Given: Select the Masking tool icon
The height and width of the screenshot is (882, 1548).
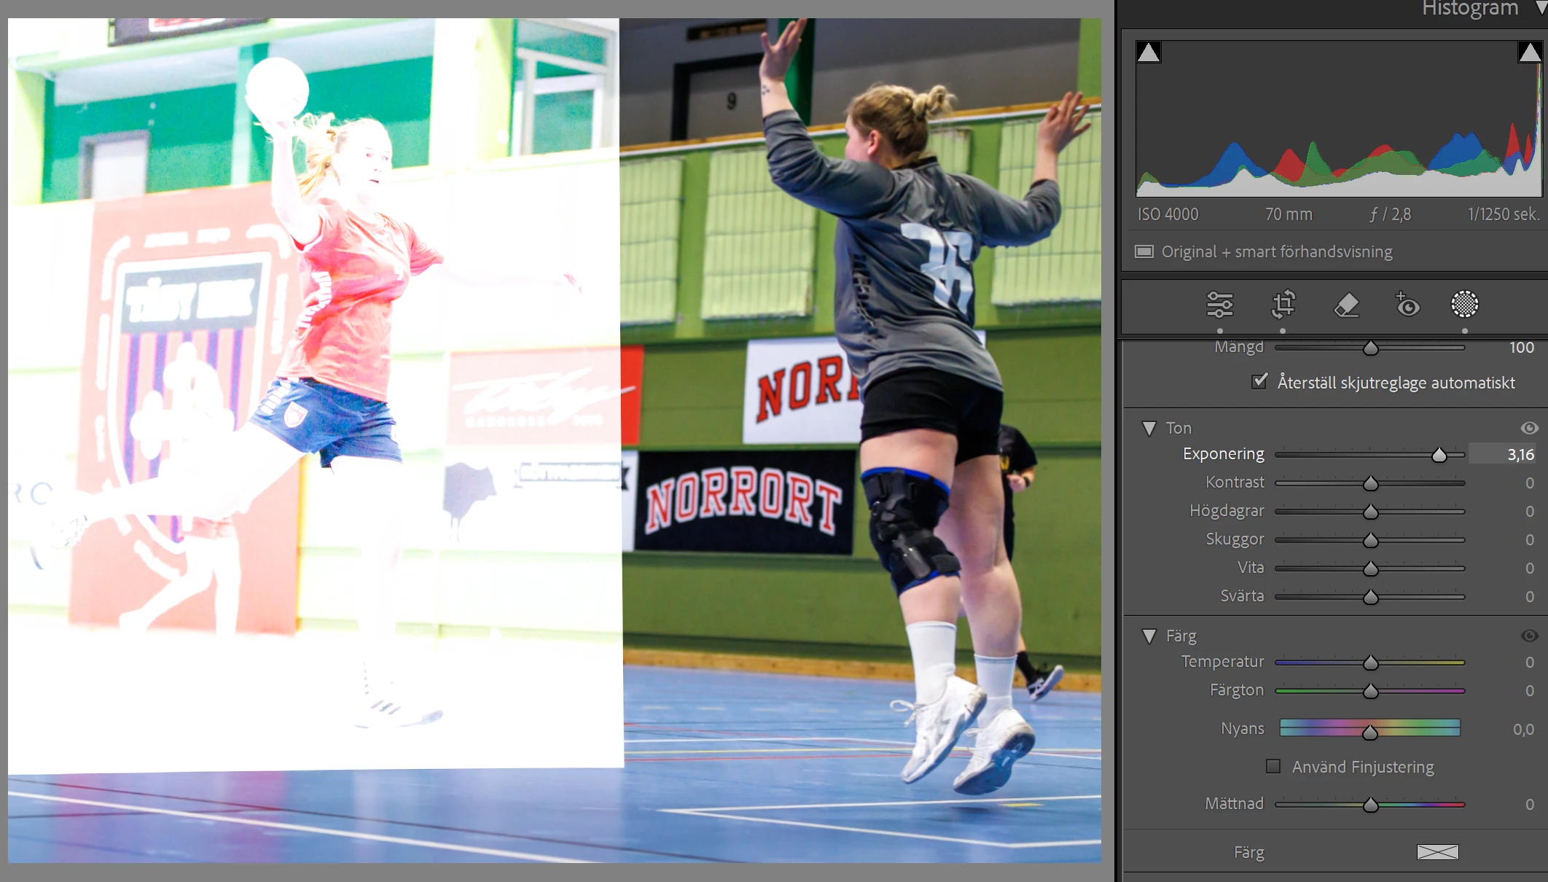Looking at the screenshot, I should click(x=1464, y=305).
